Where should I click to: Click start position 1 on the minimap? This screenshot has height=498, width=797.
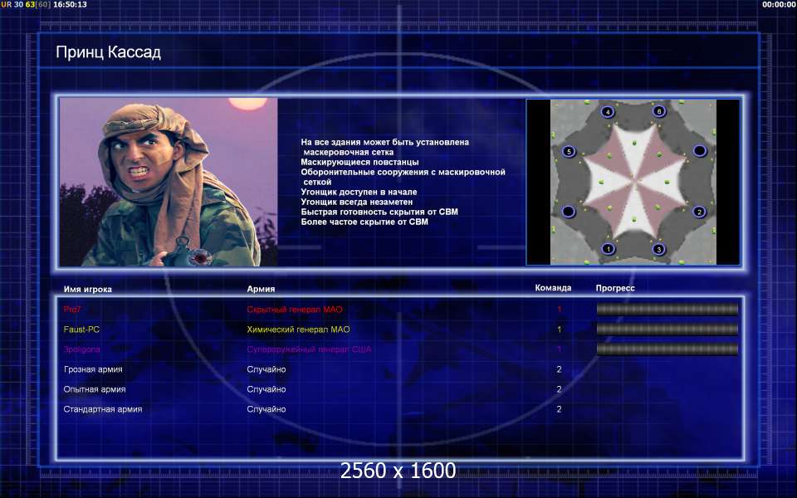point(609,248)
